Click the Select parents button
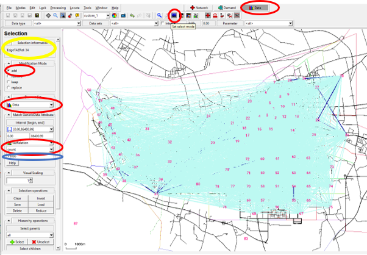The height and width of the screenshot is (255, 367). tap(29, 228)
